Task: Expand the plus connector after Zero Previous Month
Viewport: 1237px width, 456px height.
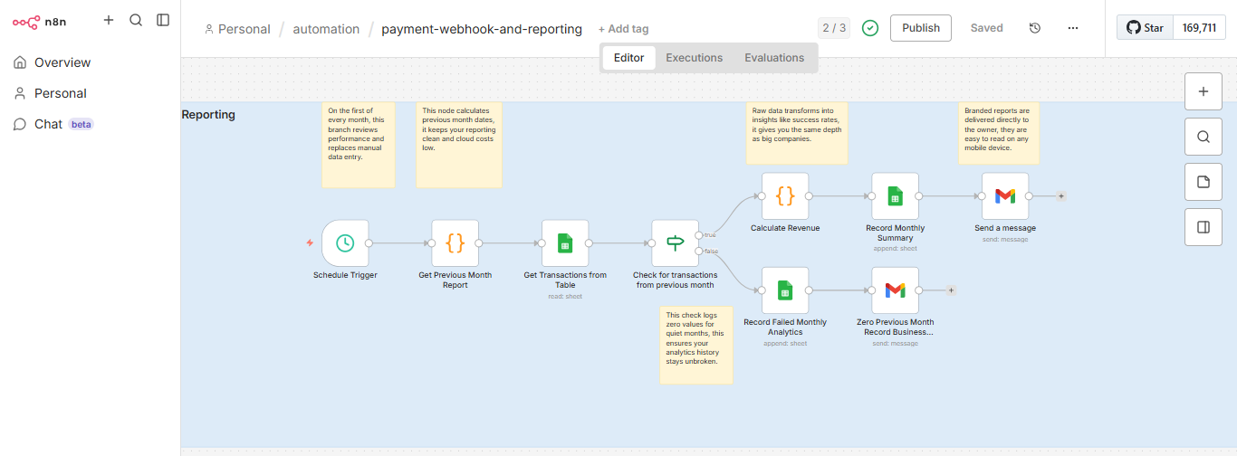Action: click(x=951, y=290)
